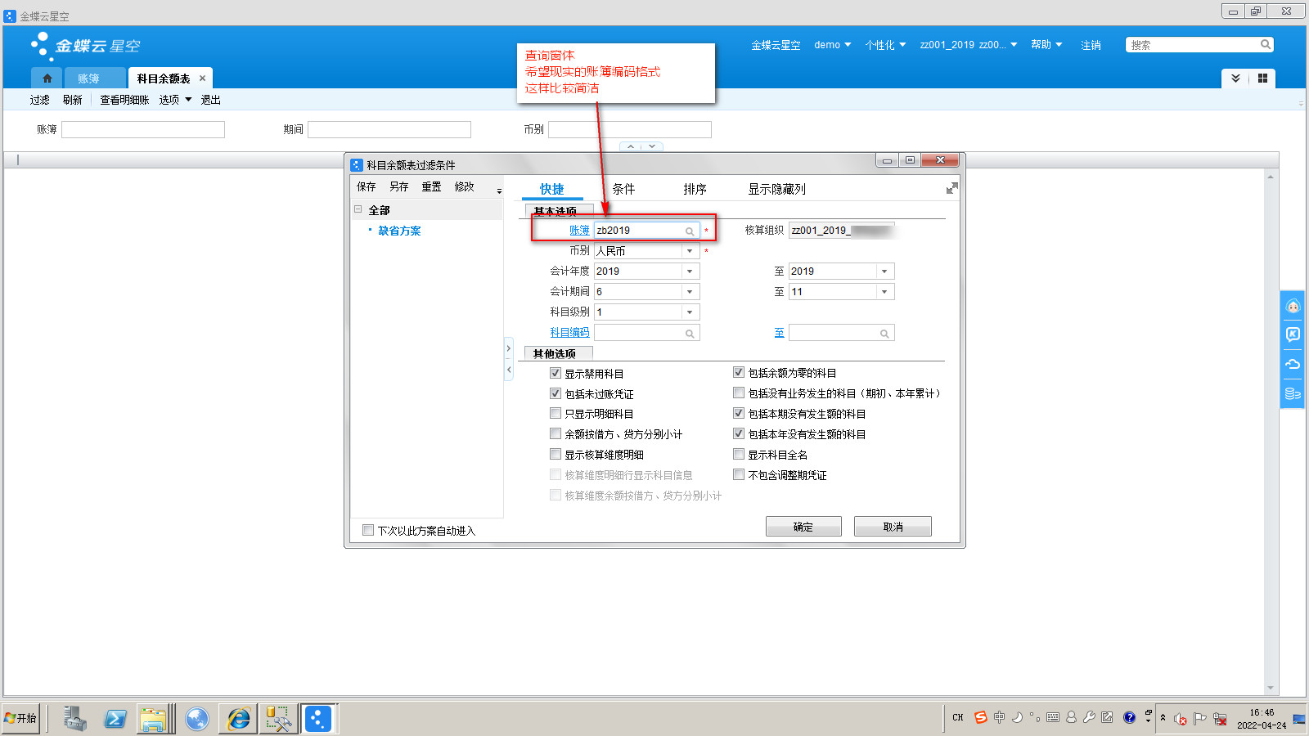The image size is (1309, 736).
Task: Select the 缺省方案 scheme in the list
Action: 399,231
